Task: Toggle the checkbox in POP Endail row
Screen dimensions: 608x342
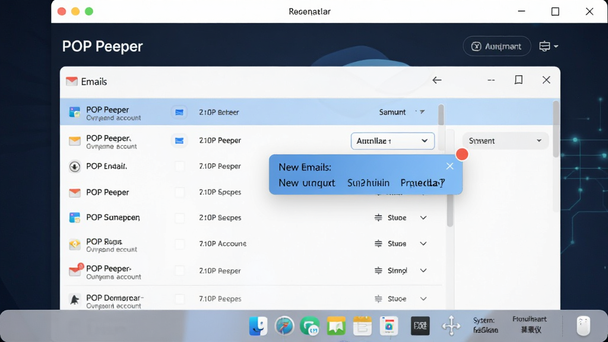Action: coord(179,166)
